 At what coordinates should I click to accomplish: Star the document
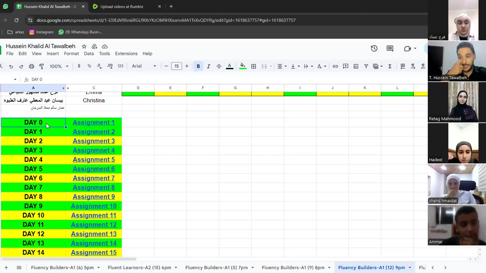(84, 46)
